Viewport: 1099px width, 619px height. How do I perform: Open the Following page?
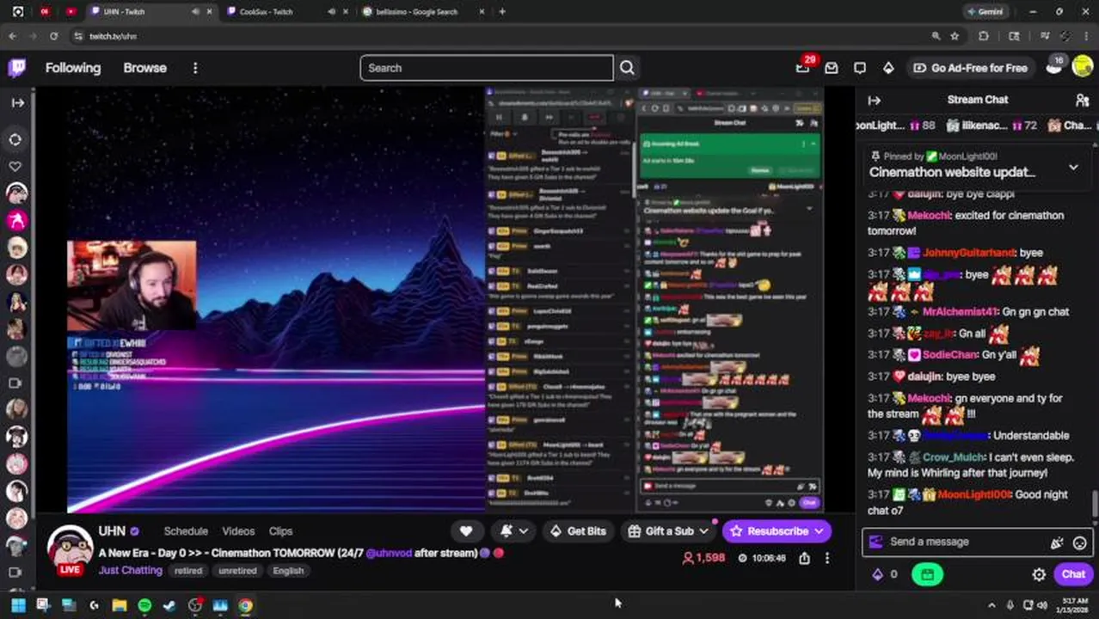pos(73,68)
